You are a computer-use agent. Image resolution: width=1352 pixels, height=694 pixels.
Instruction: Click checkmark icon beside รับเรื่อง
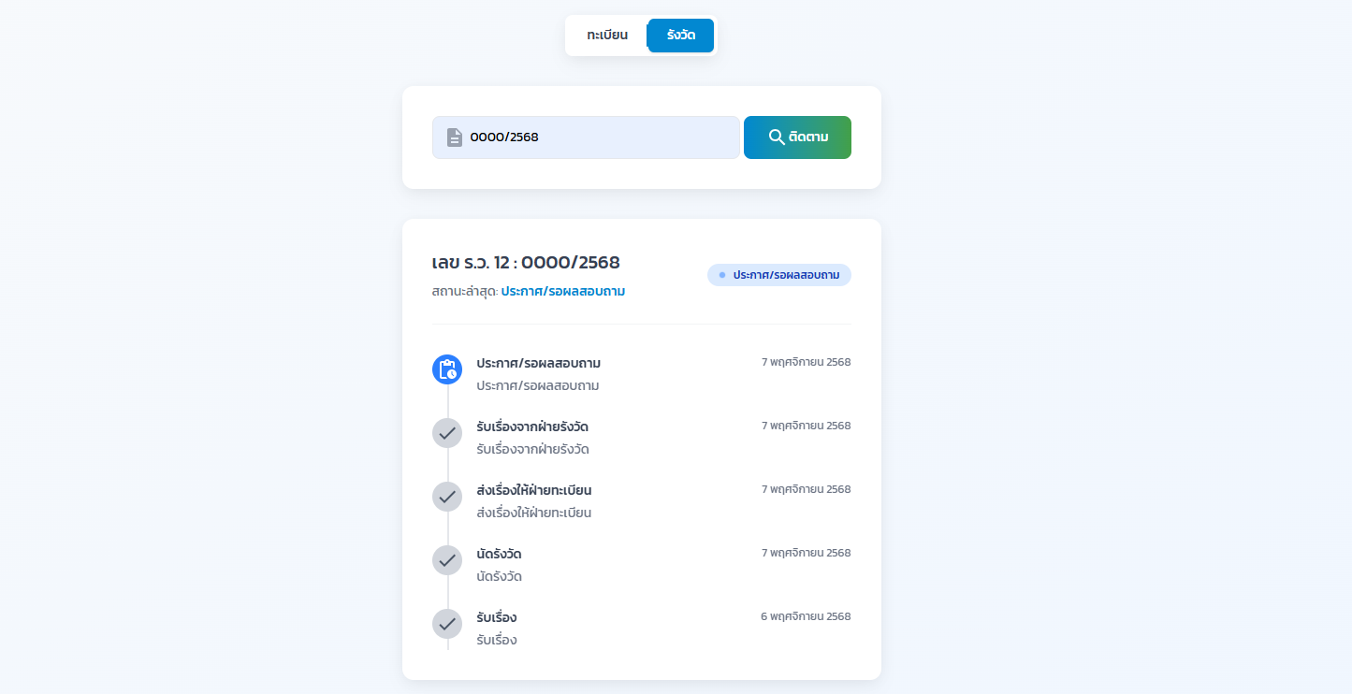click(447, 624)
